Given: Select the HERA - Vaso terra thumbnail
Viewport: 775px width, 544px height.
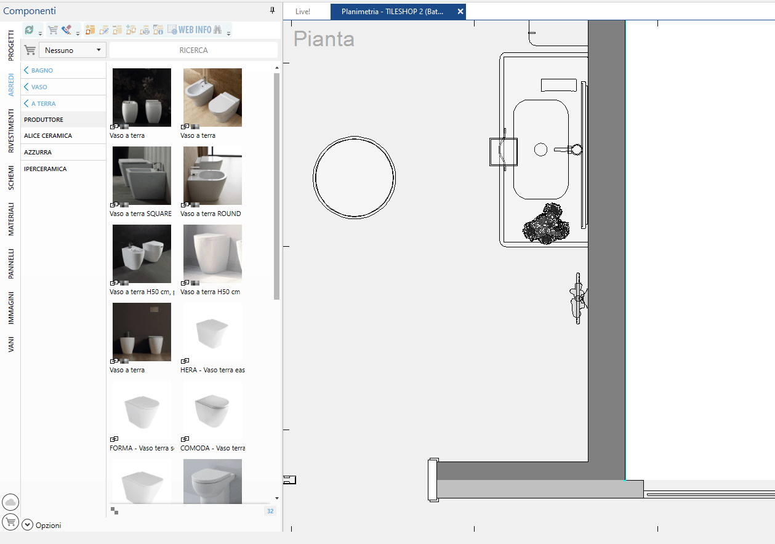Looking at the screenshot, I should click(x=212, y=332).
